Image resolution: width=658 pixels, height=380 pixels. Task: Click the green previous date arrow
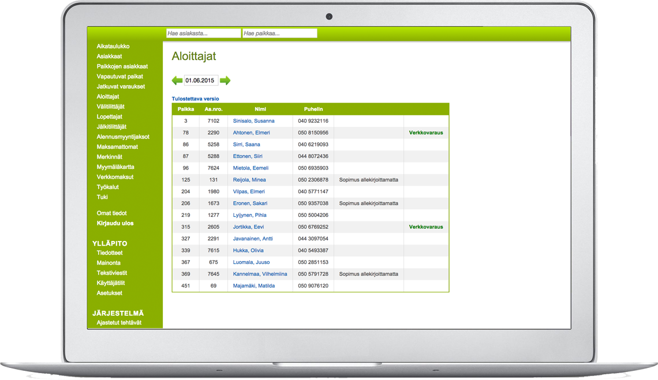coord(177,81)
